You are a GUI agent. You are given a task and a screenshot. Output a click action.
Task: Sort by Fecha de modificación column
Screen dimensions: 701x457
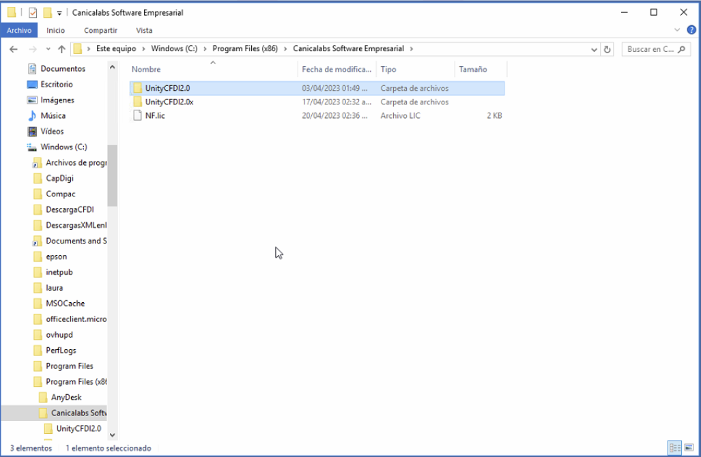337,70
